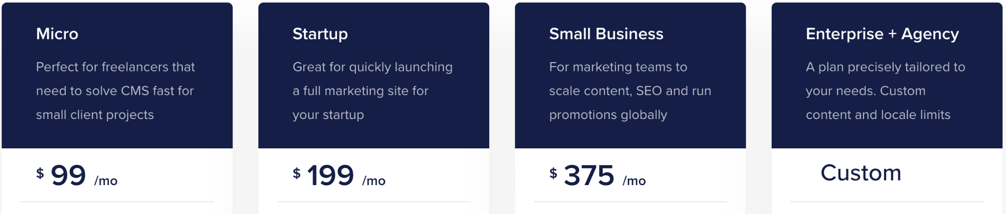Image resolution: width=1006 pixels, height=214 pixels.
Task: Click the dollar sign beside 375
Action: (553, 173)
